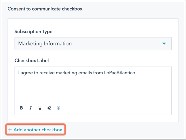The image size is (186, 140).
Task: Select the text 'I agree to receive marketing emails'
Action: tap(55, 73)
